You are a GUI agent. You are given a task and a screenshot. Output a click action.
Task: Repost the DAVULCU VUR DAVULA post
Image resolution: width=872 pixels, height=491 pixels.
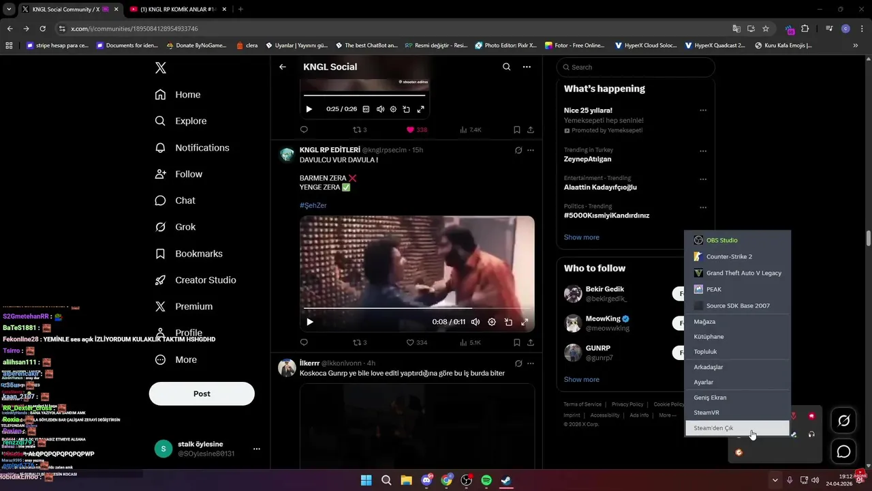pyautogui.click(x=359, y=342)
